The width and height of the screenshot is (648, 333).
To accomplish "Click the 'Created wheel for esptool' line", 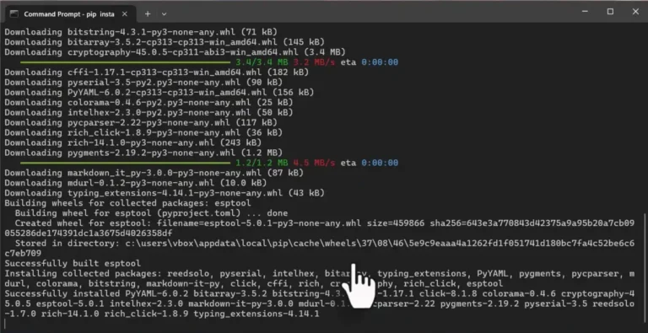I will pos(320,228).
